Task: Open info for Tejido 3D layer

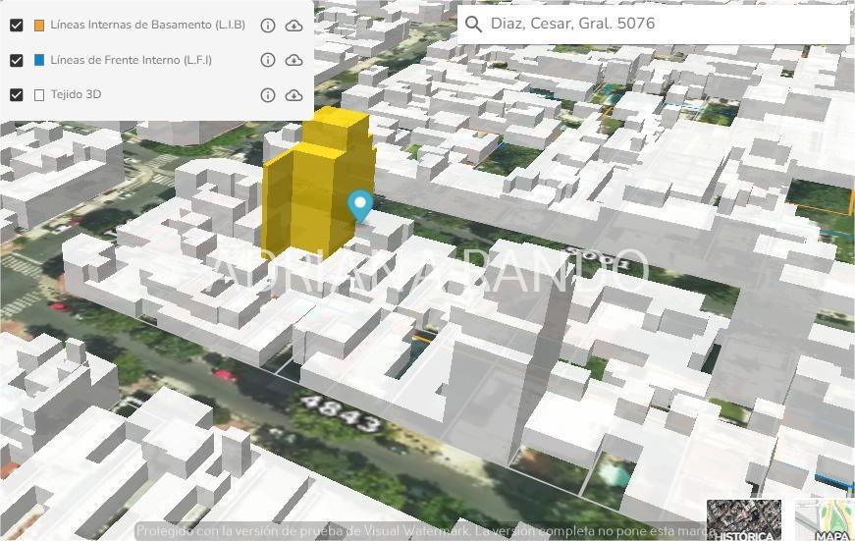Action: [x=268, y=95]
